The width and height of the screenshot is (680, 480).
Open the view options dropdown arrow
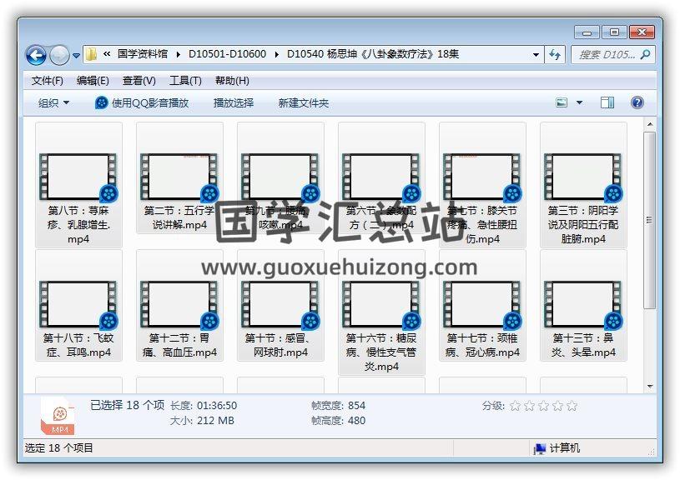point(580,102)
